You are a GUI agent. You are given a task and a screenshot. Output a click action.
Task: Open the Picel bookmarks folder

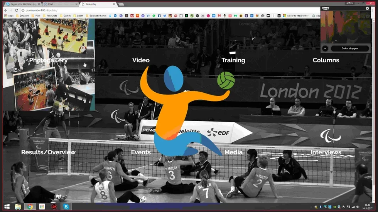35,16
